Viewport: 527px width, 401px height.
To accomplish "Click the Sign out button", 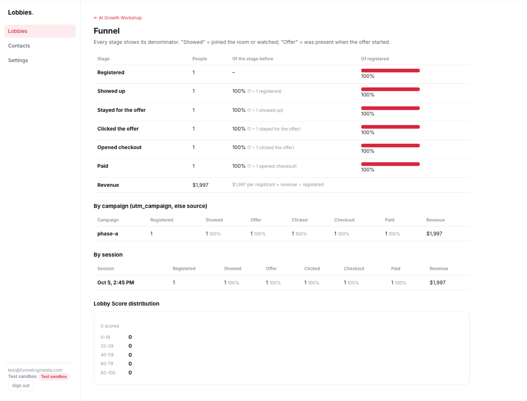I will (21, 386).
